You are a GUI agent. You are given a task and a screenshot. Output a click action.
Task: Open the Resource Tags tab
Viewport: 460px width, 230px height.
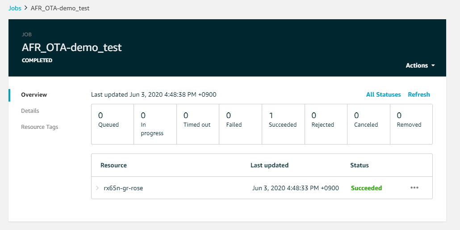point(39,127)
